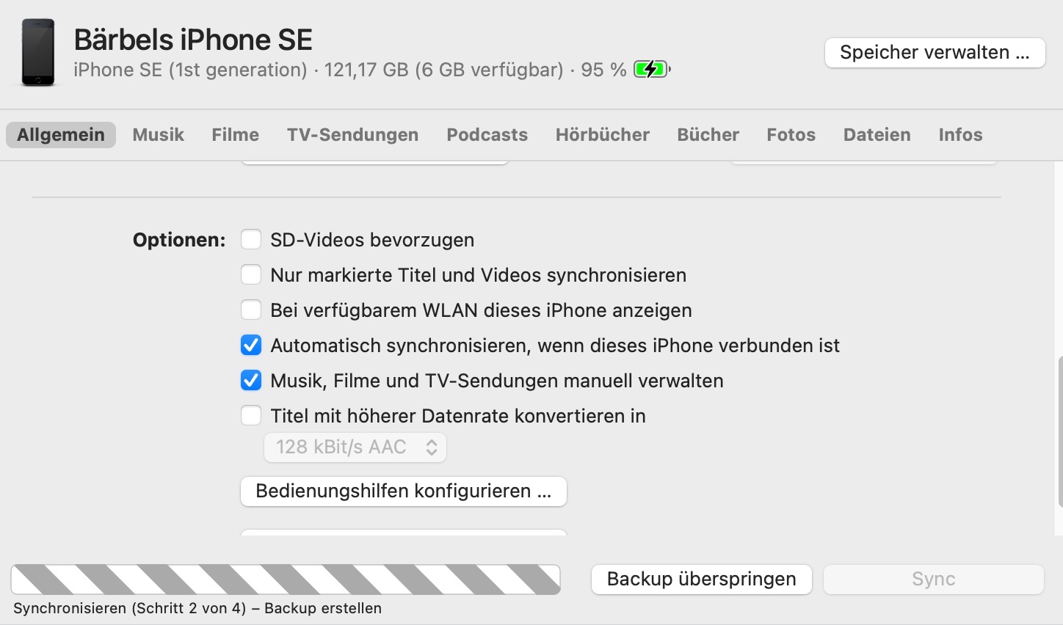Click the green battery charging icon
1063x625 pixels.
point(651,70)
